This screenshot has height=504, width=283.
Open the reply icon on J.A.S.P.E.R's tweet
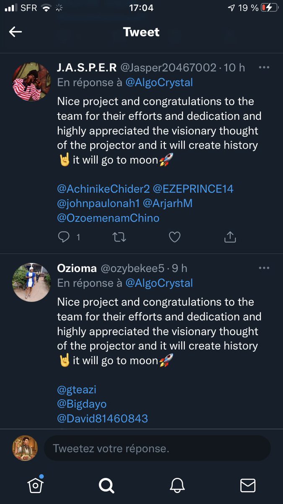[64, 237]
